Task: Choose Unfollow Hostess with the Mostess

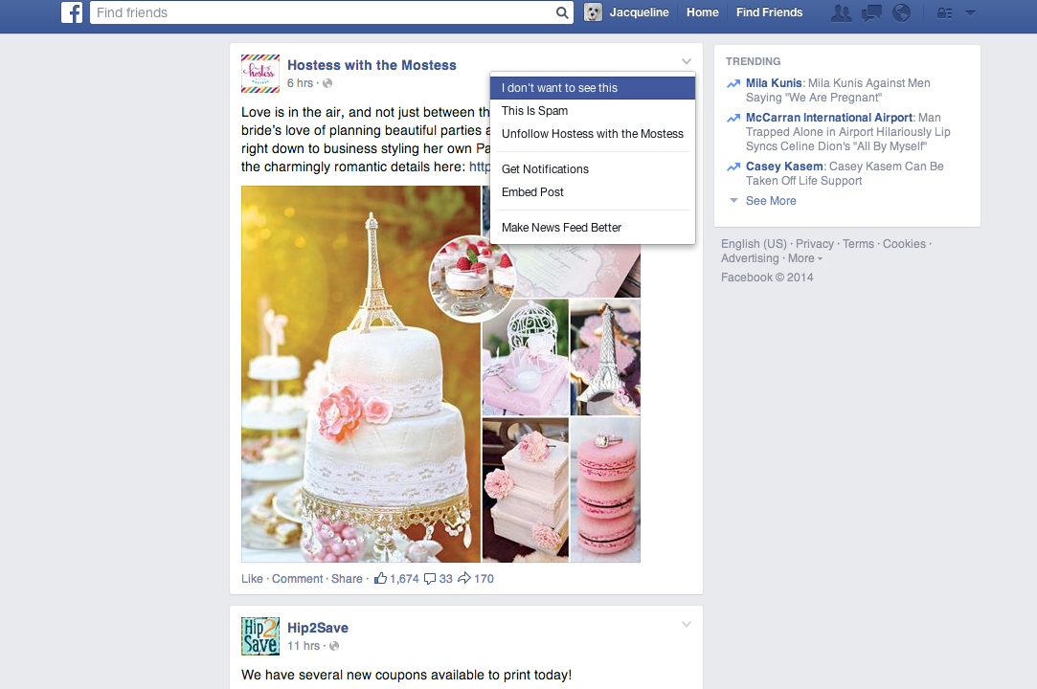Action: (x=592, y=134)
